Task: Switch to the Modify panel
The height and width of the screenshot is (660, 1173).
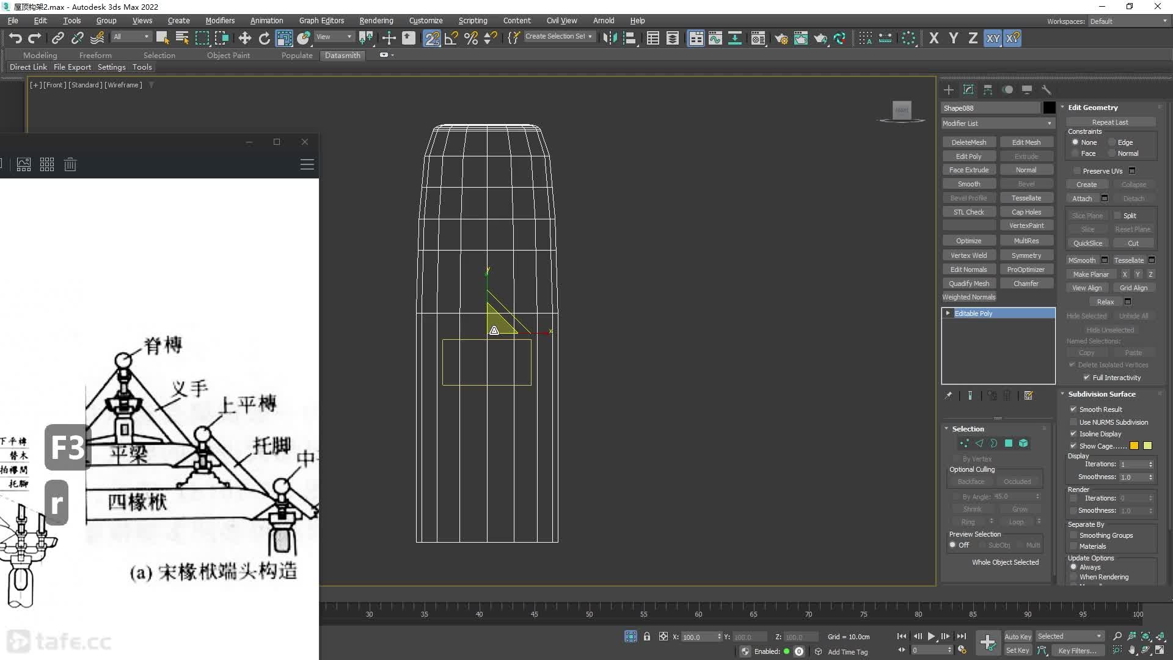Action: click(968, 90)
